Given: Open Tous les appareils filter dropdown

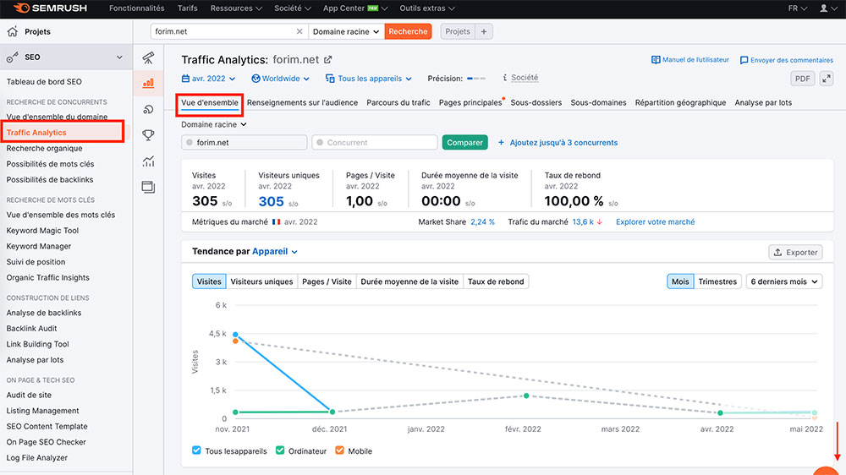Looking at the screenshot, I should point(369,79).
